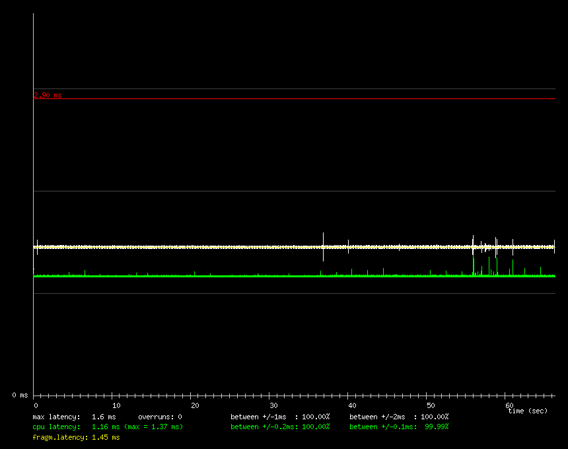Select the 50 second tick on time axis
The width and height of the screenshot is (568, 449).
pos(430,405)
